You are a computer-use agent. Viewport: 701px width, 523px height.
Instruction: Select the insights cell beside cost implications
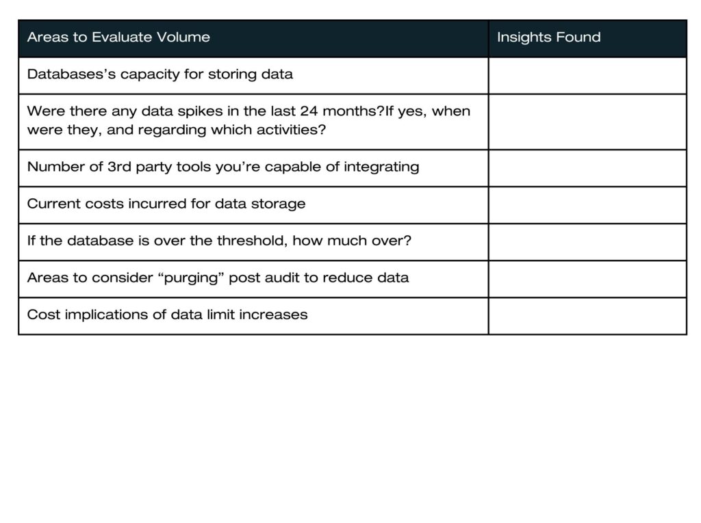click(587, 315)
